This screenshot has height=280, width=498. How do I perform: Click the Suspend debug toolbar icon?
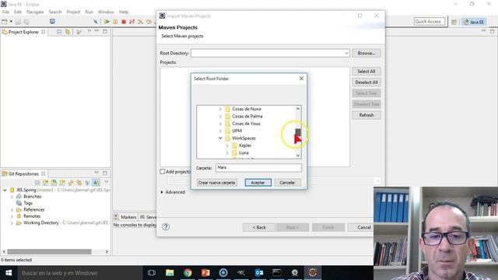coord(115,22)
